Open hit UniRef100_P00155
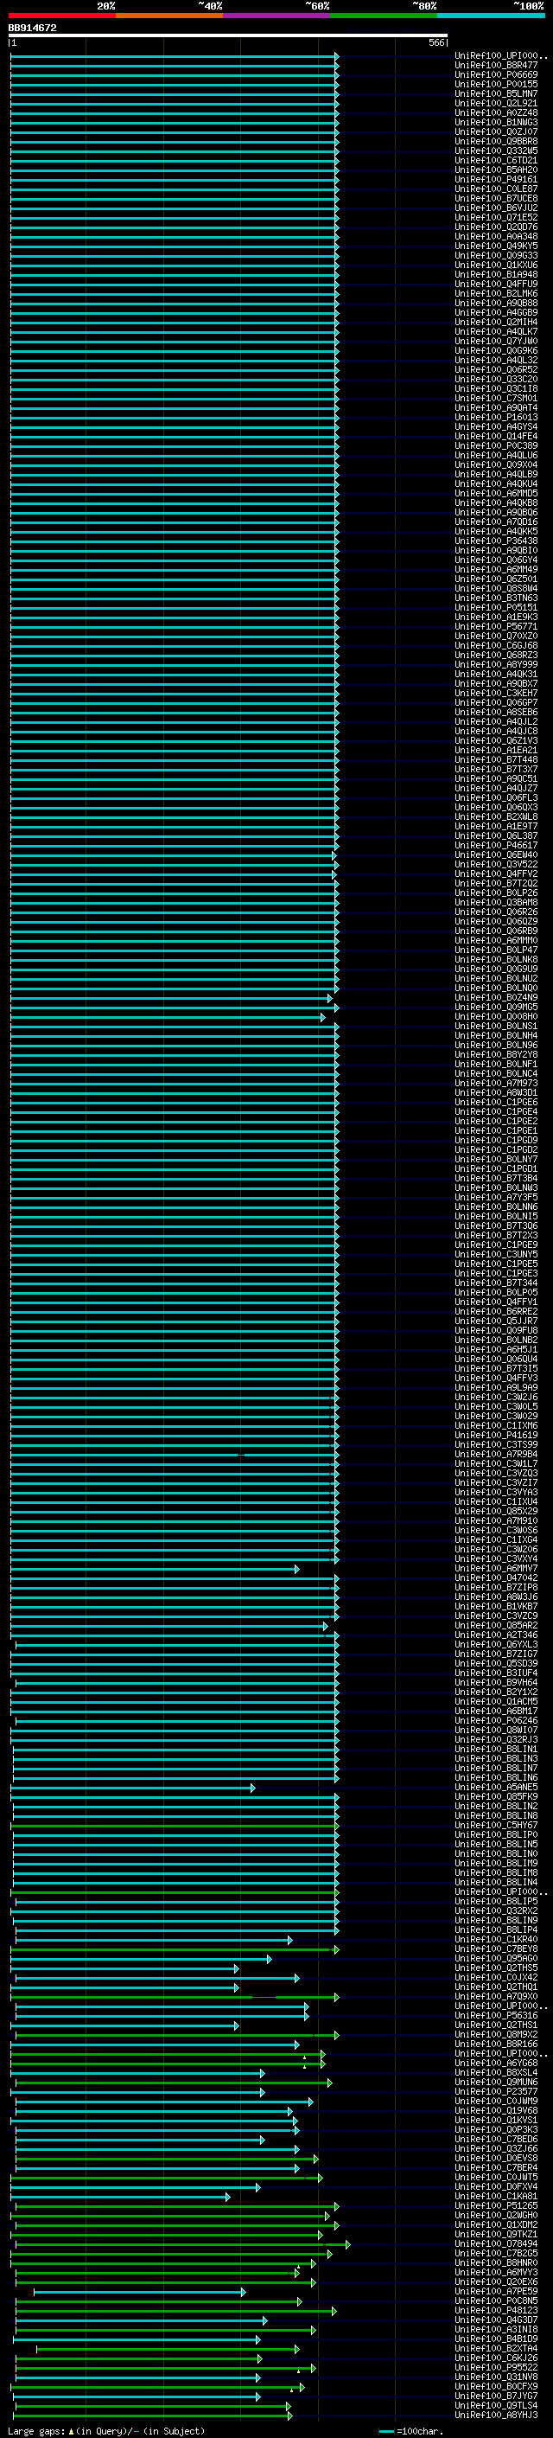The height and width of the screenshot is (2438, 553). coord(496,84)
